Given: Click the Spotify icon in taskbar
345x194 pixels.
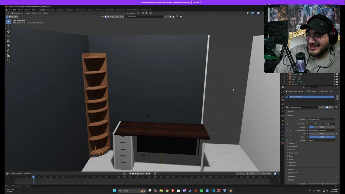Looking at the screenshot, I should pyautogui.click(x=201, y=191).
